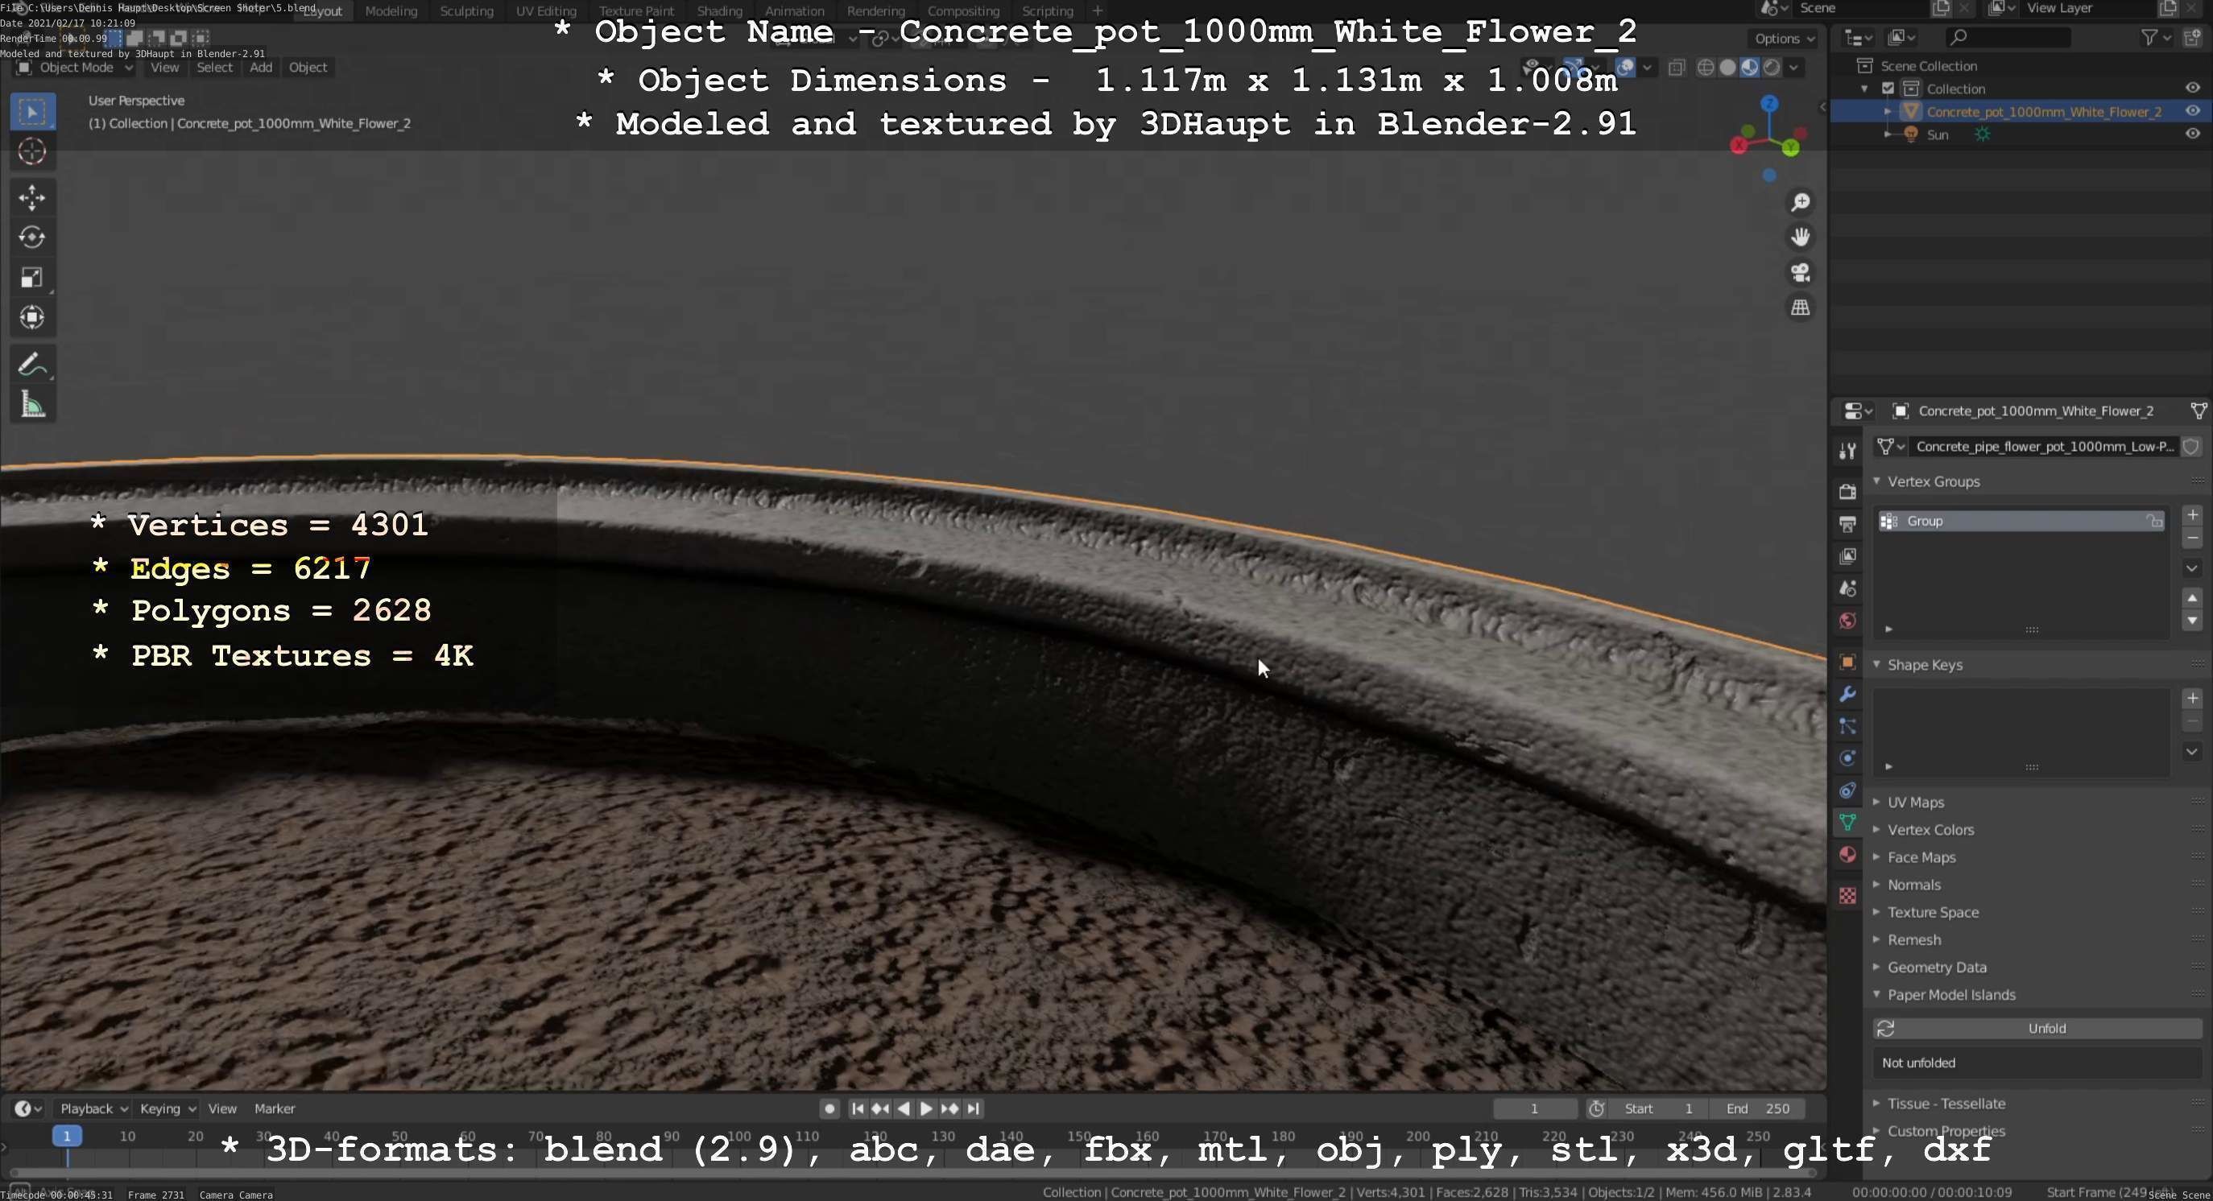Activate the 3D Cursor tool
Viewport: 2213px width, 1201px height.
[x=33, y=152]
